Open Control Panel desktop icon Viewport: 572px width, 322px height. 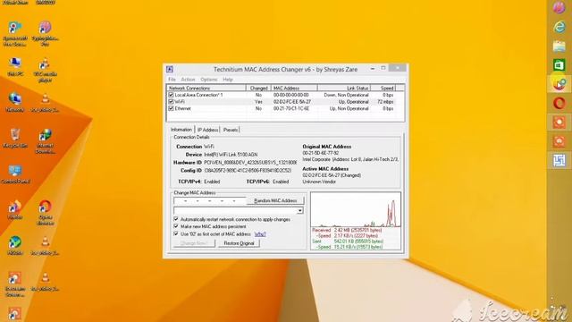(15, 174)
